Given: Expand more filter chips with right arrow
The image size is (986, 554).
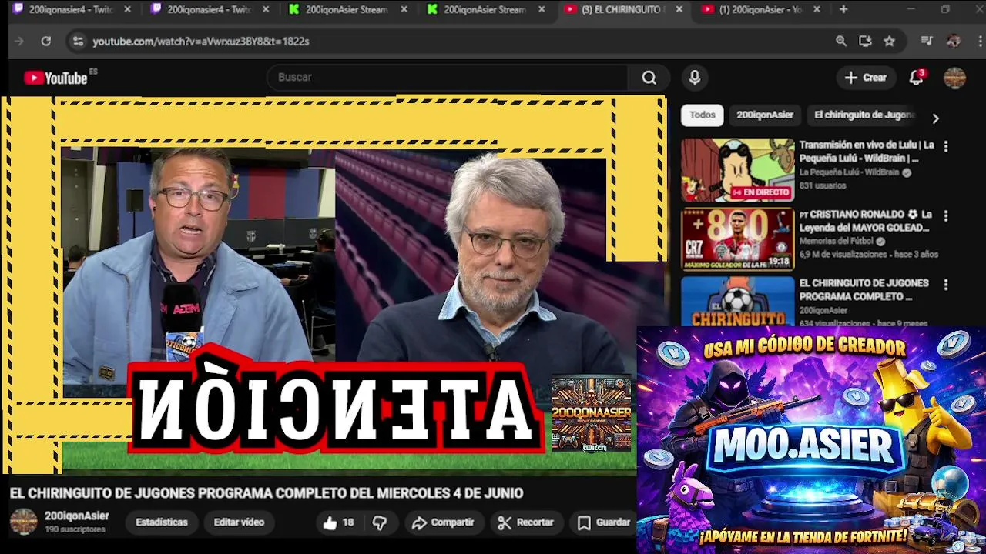Looking at the screenshot, I should coord(935,118).
